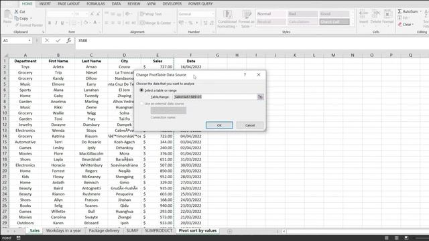Toggle Bold formatting
Screen dimensions: 429x241
coord(50,23)
